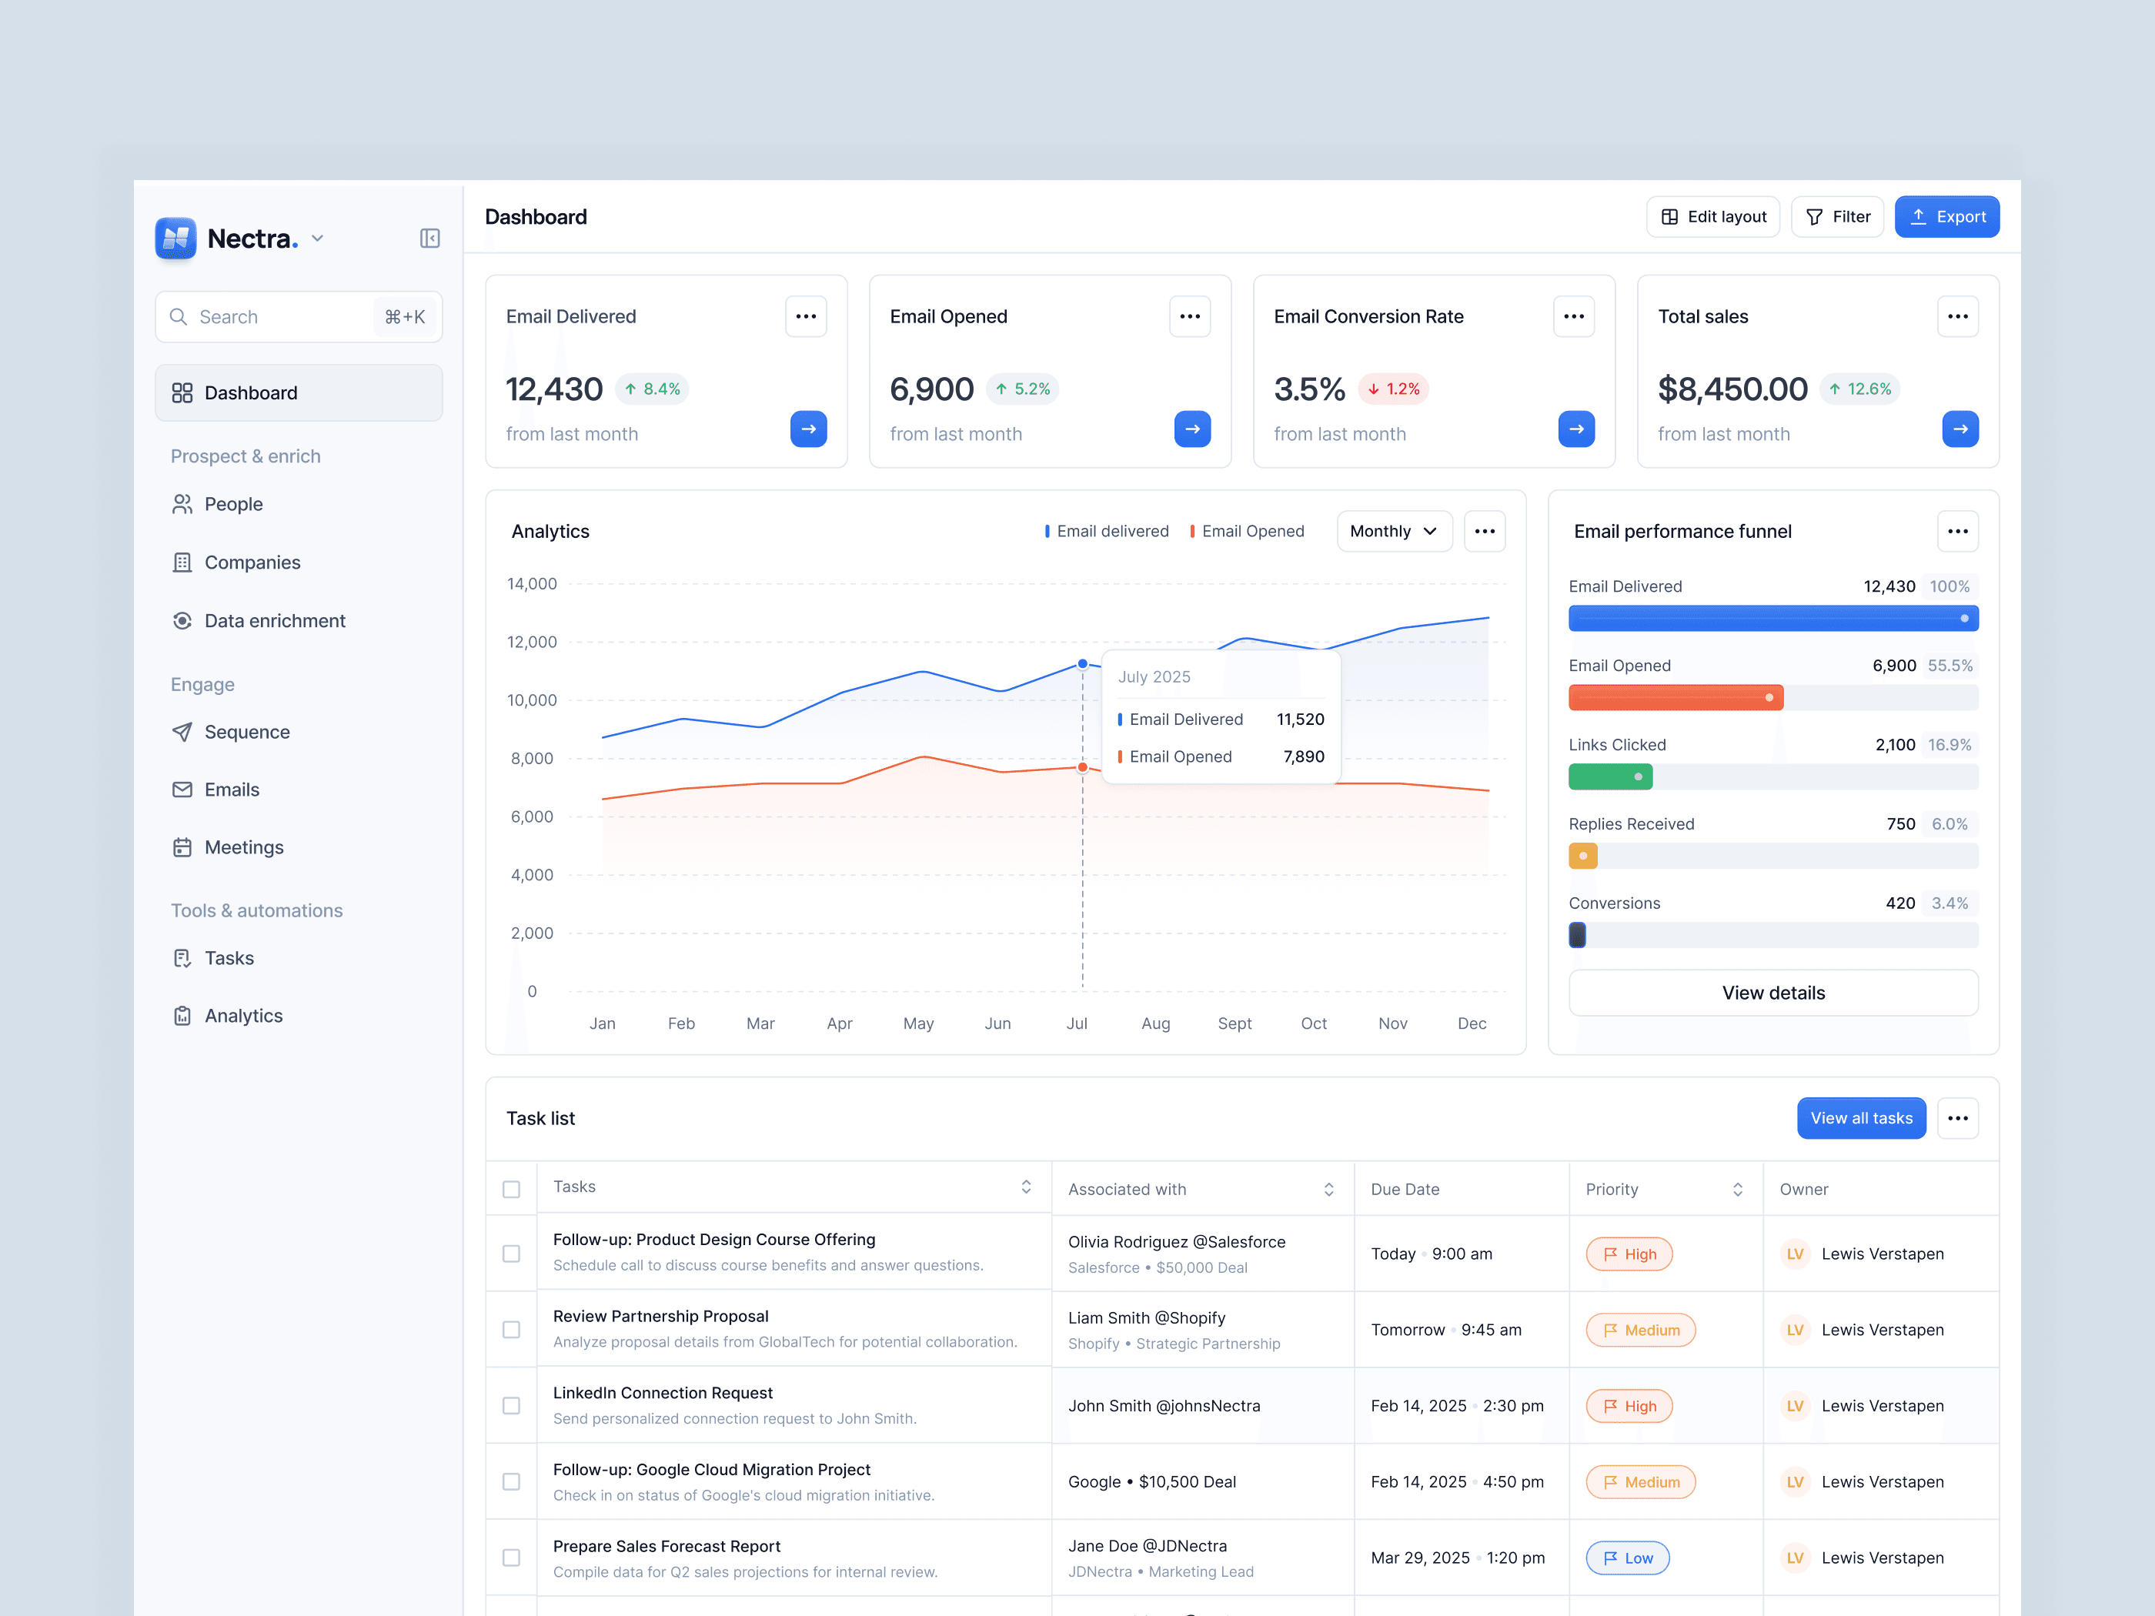The width and height of the screenshot is (2155, 1616).
Task: Open Analytics chart three-dot menu
Action: tap(1484, 532)
